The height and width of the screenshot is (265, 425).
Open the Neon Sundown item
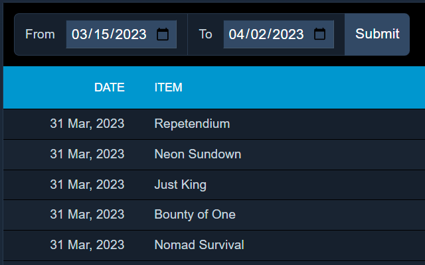[x=198, y=154]
